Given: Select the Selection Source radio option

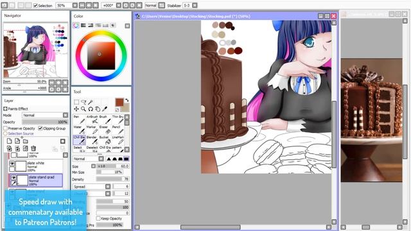Looking at the screenshot, I should 5,133.
